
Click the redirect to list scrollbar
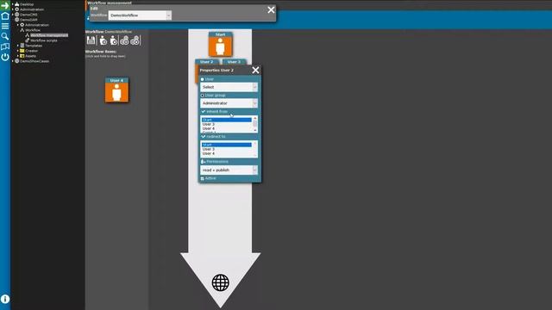255,149
